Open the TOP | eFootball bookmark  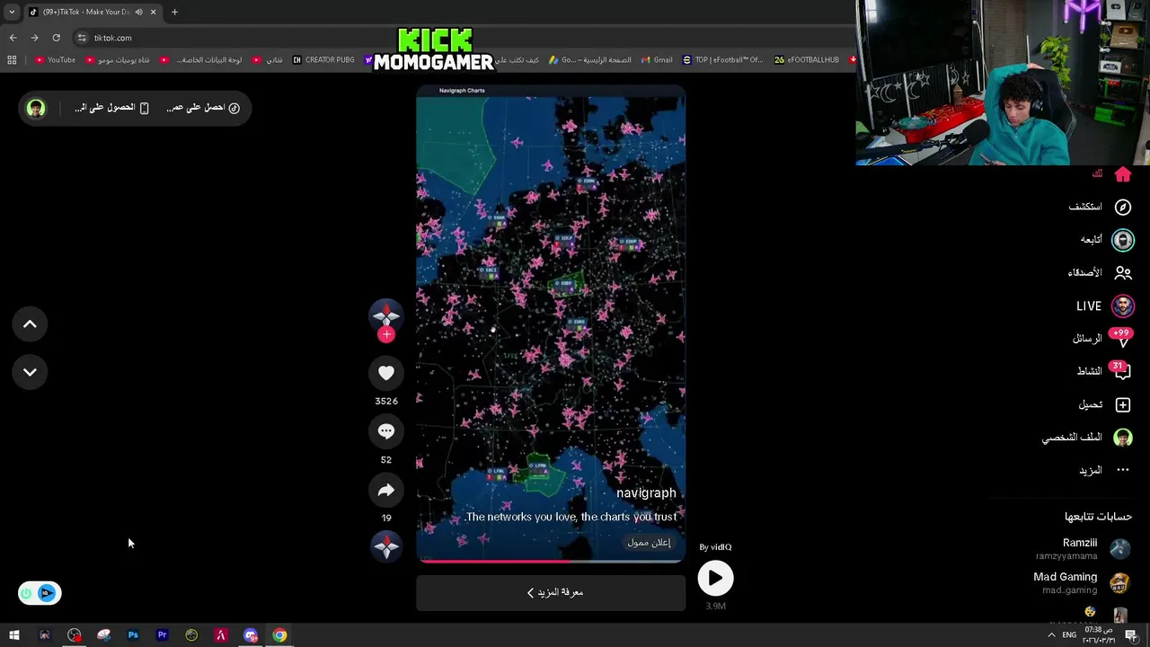[x=722, y=60]
